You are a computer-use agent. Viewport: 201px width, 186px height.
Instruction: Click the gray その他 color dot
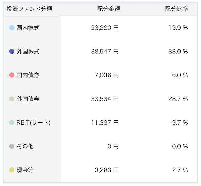point(12,146)
